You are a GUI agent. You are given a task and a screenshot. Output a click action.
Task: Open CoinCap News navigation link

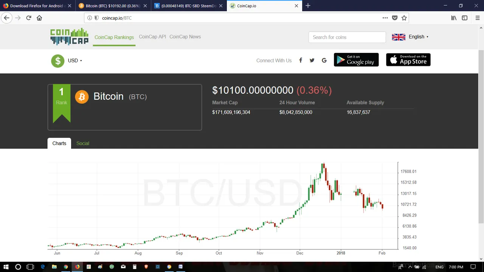tap(185, 37)
